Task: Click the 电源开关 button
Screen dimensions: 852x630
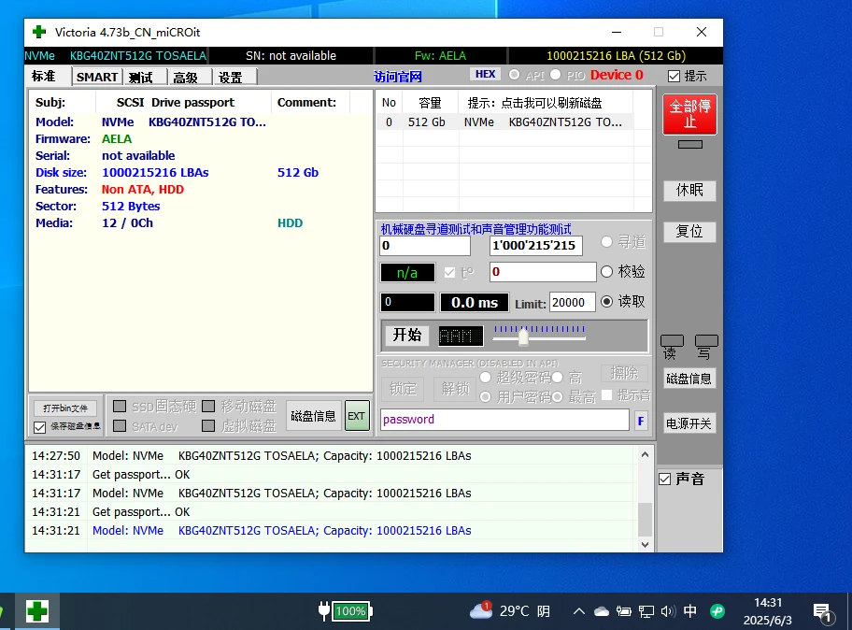Action: [x=689, y=423]
